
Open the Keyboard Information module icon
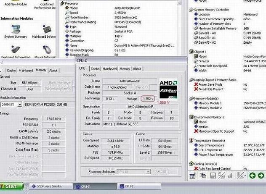coord(16,50)
